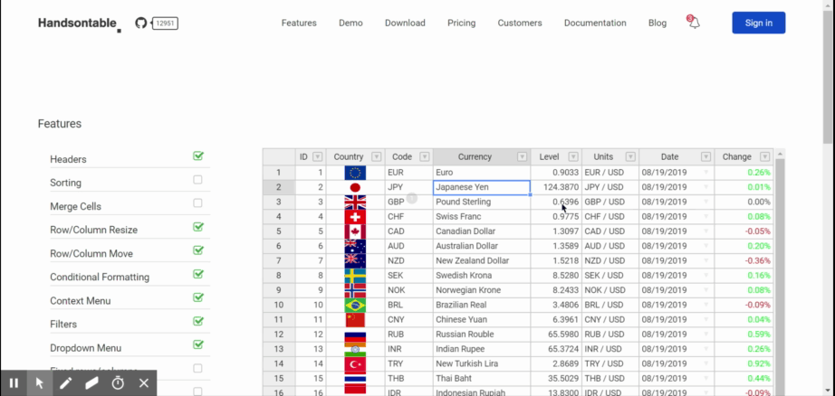
Task: Select the Swiss Franc cell
Action: tap(482, 217)
